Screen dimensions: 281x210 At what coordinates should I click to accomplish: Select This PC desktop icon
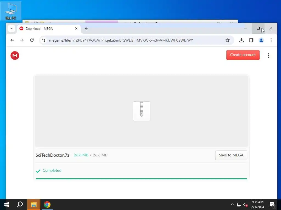[11, 11]
